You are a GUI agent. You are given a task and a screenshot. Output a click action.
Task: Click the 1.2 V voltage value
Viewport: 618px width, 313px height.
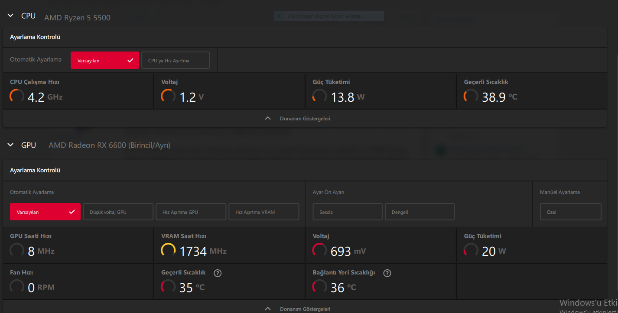click(x=192, y=97)
